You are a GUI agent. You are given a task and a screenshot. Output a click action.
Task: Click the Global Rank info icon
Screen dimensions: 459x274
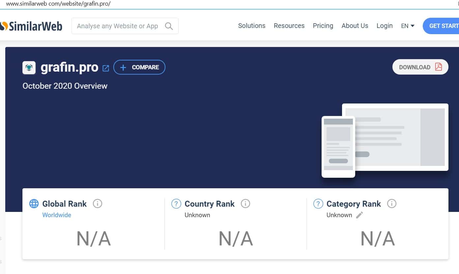coord(98,204)
